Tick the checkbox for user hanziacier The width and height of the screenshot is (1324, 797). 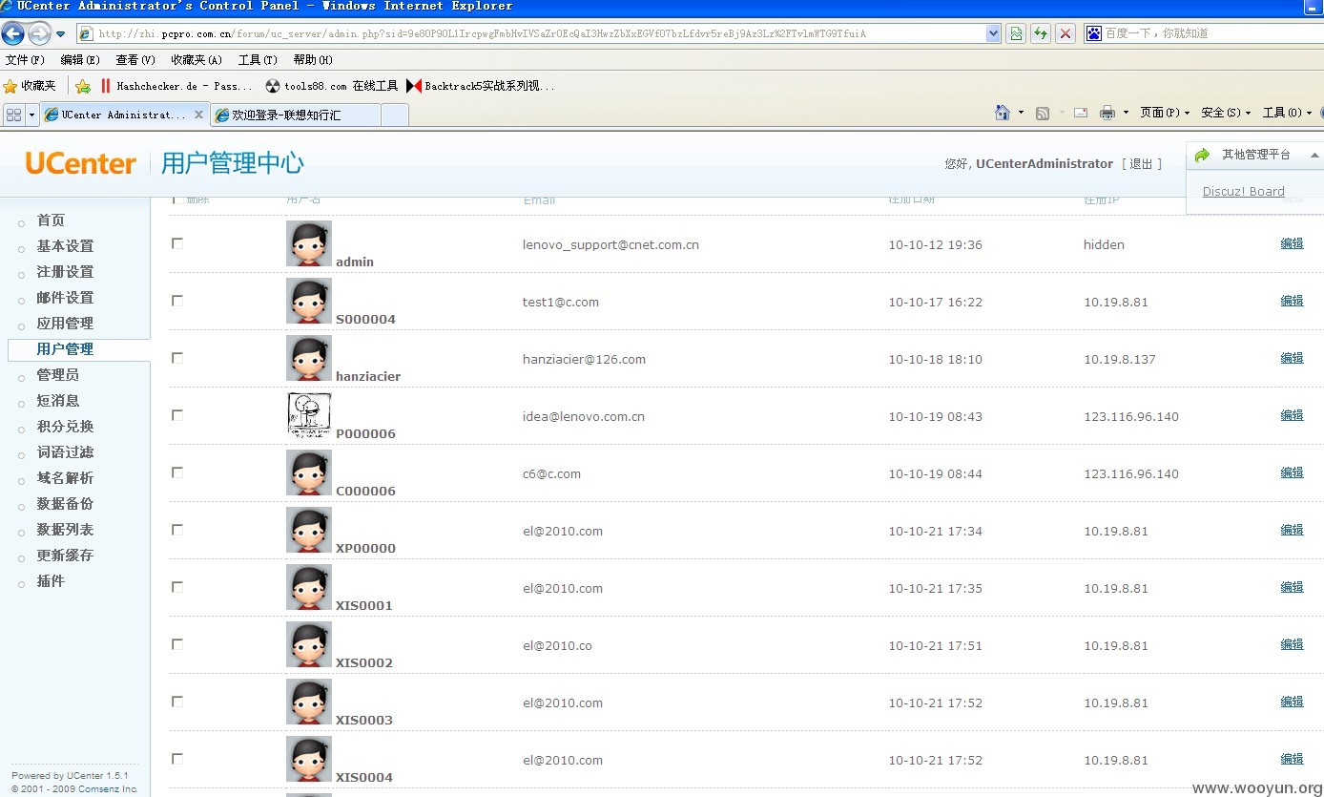(177, 358)
